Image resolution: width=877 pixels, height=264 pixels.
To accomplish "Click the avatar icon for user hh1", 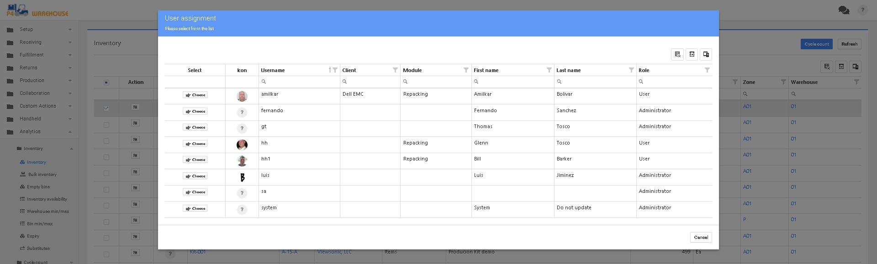I will [242, 160].
